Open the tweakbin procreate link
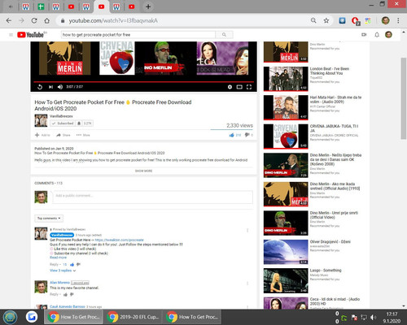Viewport: 407px width, 325px height. (119, 240)
